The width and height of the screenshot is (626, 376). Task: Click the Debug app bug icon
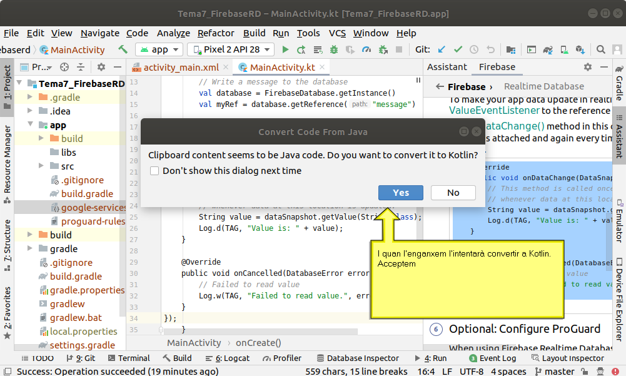coord(334,49)
